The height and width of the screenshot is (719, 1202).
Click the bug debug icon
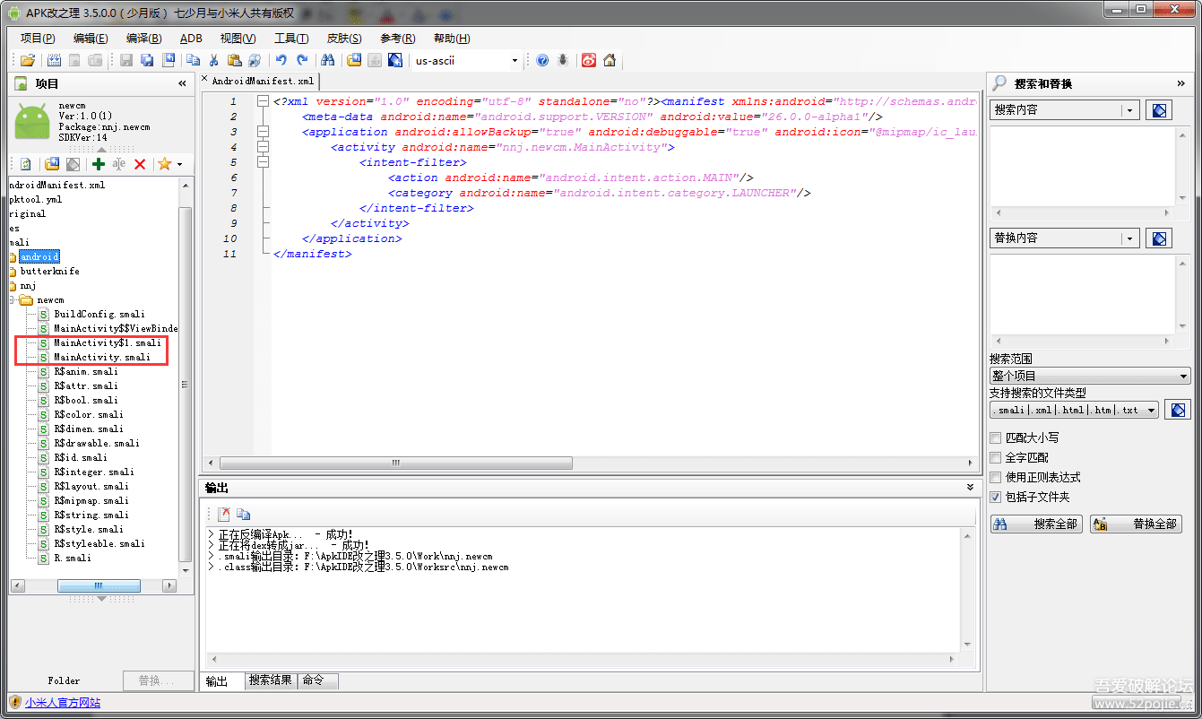pos(563,60)
